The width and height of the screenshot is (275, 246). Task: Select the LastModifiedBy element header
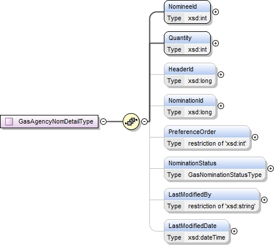click(211, 194)
